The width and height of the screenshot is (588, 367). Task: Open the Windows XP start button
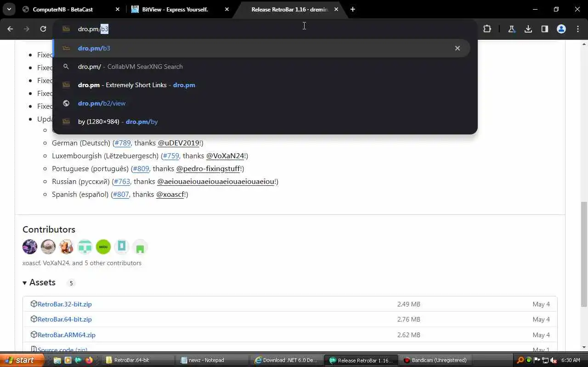pos(22,360)
